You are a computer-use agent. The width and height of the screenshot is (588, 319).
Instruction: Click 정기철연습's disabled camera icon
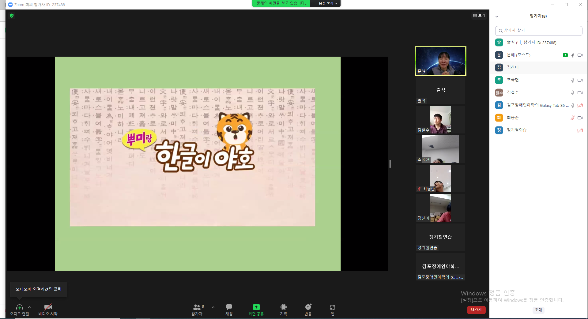(580, 130)
